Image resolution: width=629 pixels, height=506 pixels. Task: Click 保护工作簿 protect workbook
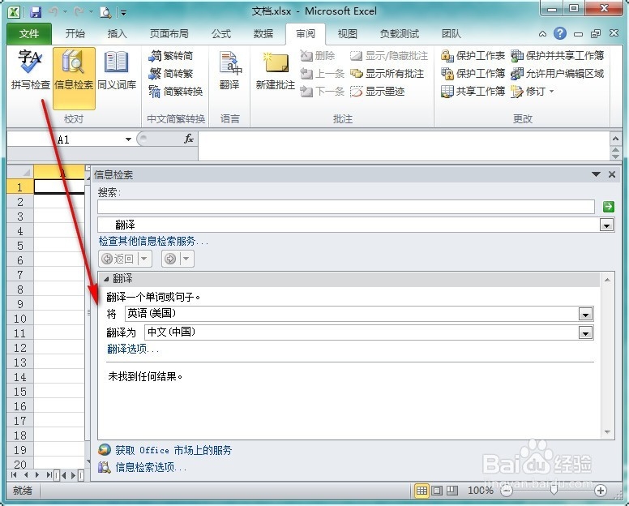point(473,74)
